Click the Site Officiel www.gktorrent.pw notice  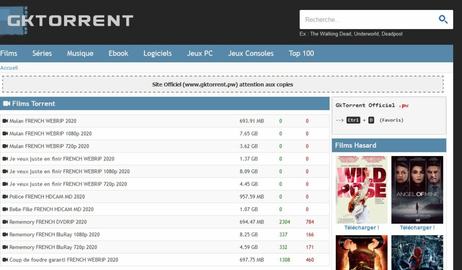click(x=223, y=84)
